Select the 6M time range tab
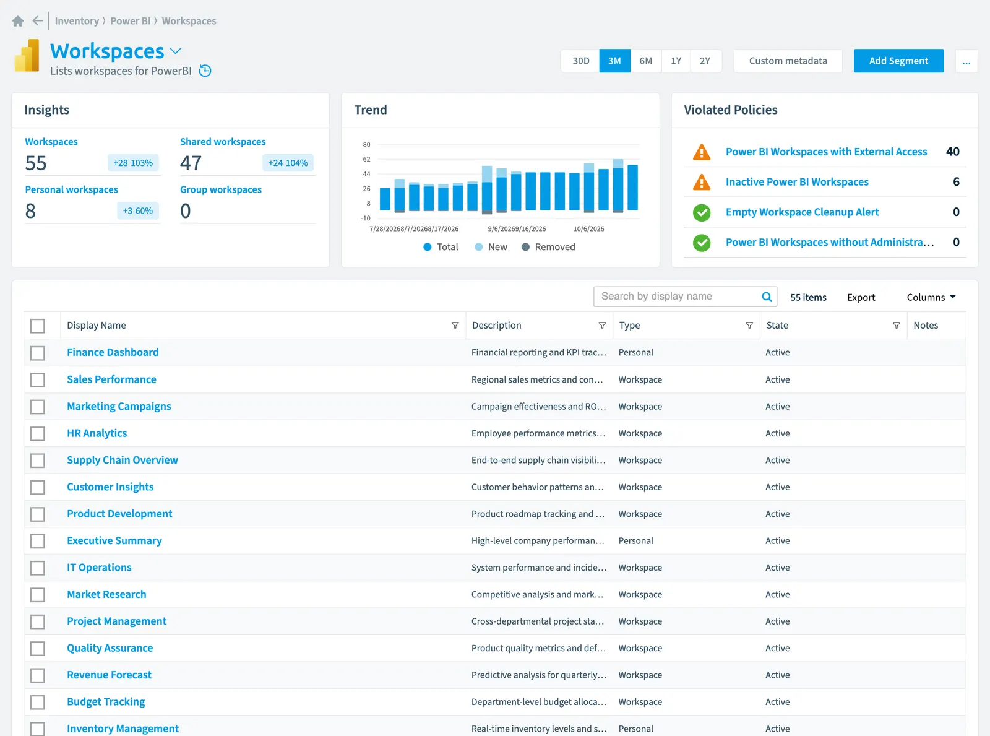 646,61
